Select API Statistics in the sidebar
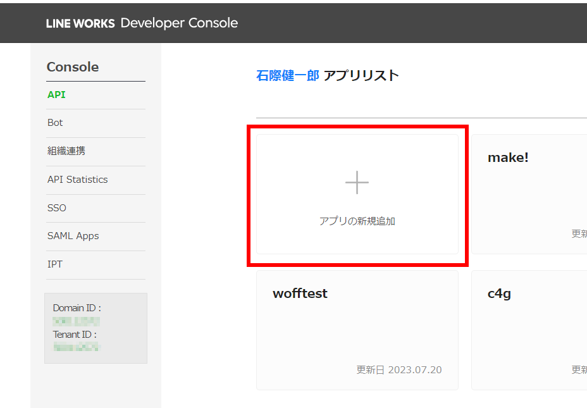The image size is (587, 408). tap(77, 179)
